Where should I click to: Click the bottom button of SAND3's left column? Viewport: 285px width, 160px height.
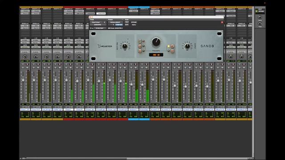point(140,51)
